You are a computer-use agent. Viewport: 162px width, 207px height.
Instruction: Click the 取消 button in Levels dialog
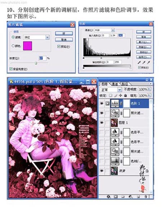(144, 37)
